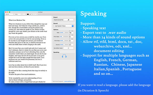
Task: Click the 'Use default value:' label
Action: pos(58,48)
